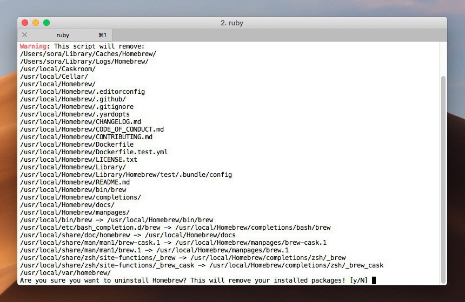
Task: Click the /usr/local/Homebrew/manpages/ line
Action: pos(75,212)
